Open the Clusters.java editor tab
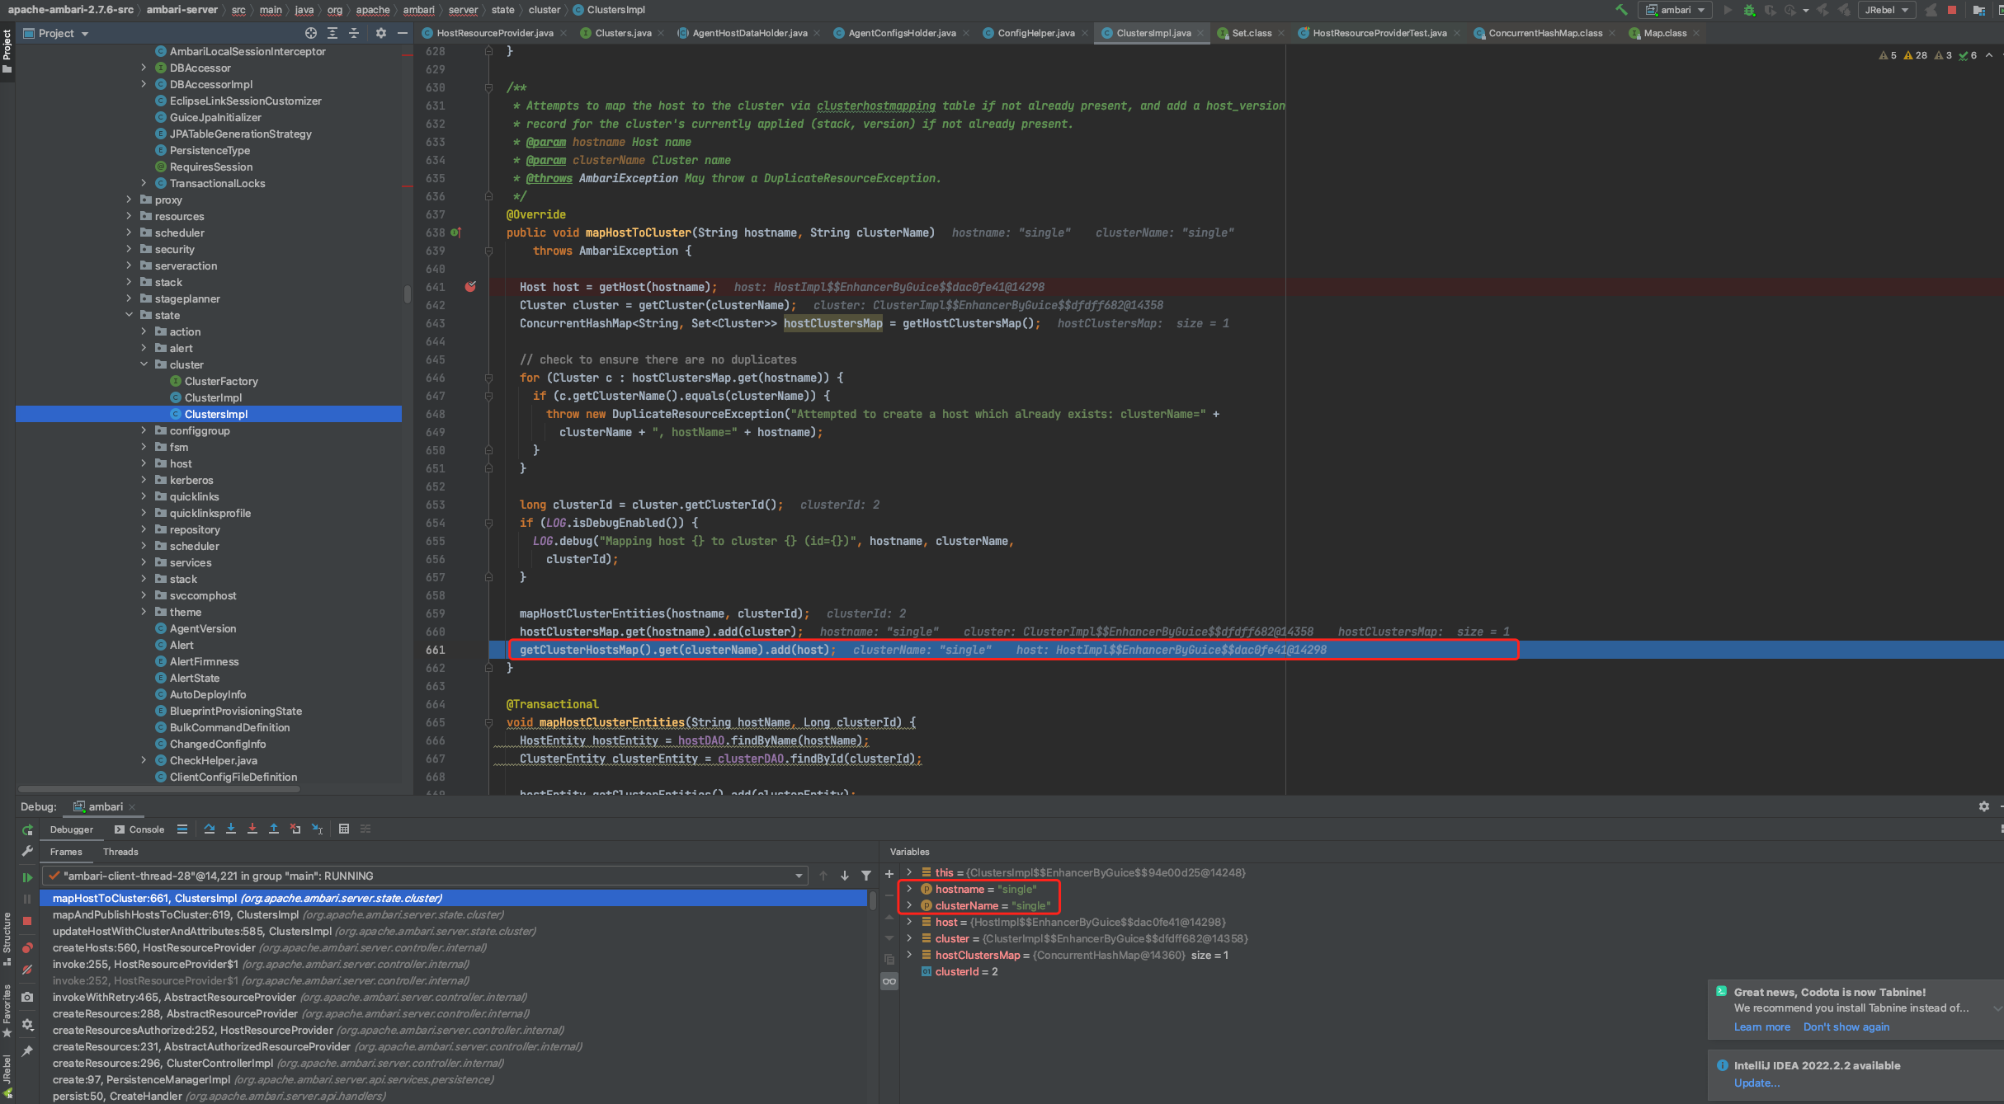2004x1104 pixels. (x=623, y=33)
